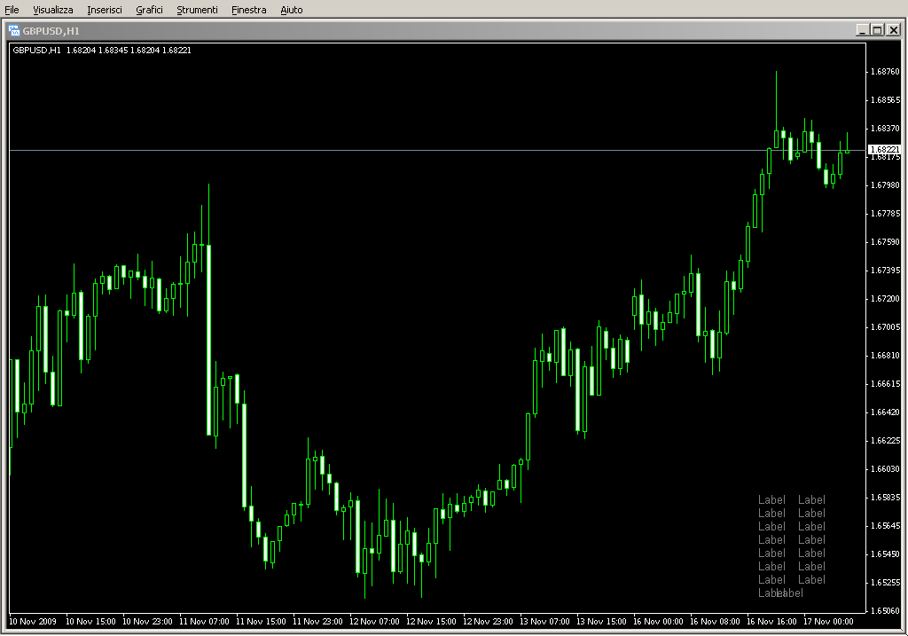Open the Inserisci menu
Image resolution: width=908 pixels, height=636 pixels.
point(105,10)
